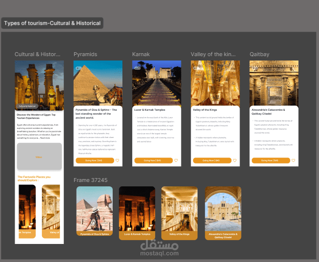The height and width of the screenshot is (262, 319).
Task: Open Luxor & Karnak Temples thumbnail in Frame 37245
Action: (x=137, y=213)
